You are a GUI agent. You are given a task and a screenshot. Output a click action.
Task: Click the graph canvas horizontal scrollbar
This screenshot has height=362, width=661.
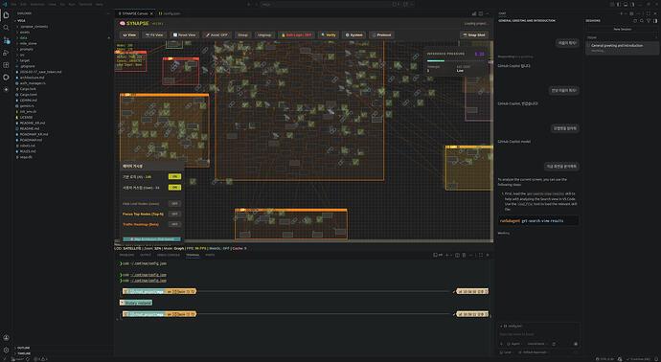click(x=304, y=241)
